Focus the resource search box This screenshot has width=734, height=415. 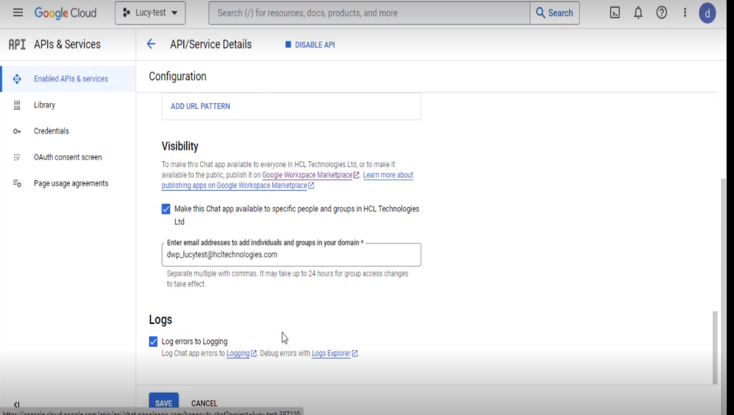coord(370,13)
